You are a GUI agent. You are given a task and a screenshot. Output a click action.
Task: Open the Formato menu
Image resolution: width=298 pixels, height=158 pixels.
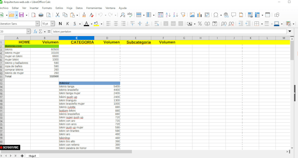coord(47,8)
